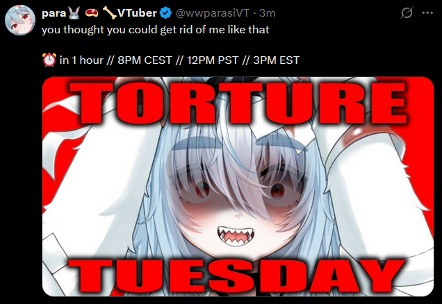Open para's profile avatar picture
Image resolution: width=442 pixels, height=304 pixels.
coord(20,20)
